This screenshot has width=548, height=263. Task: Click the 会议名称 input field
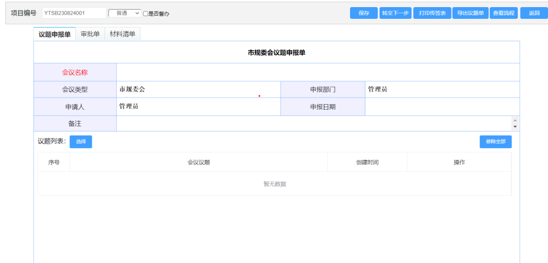(318, 73)
